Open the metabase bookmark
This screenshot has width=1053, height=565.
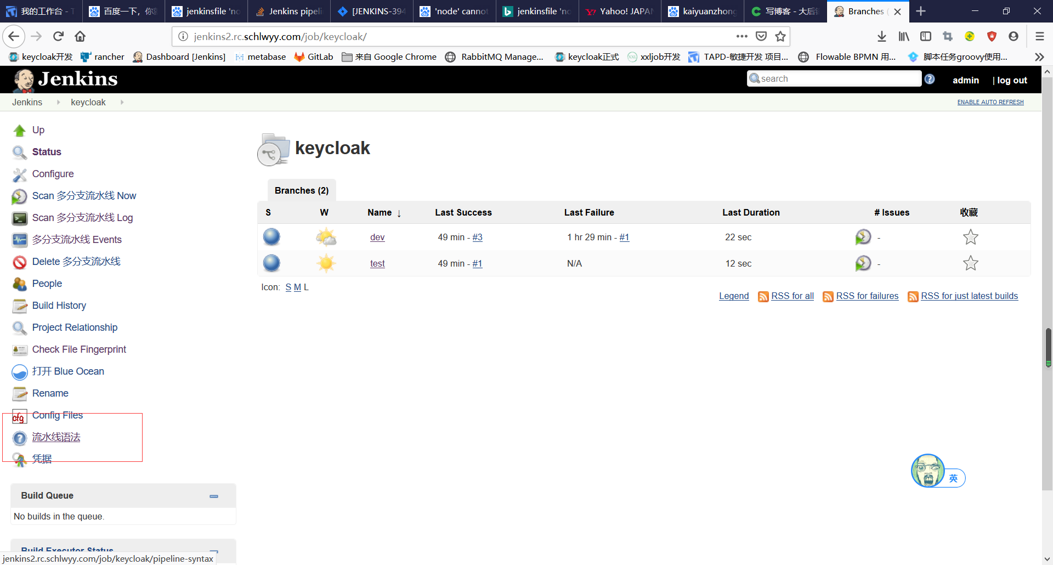click(261, 57)
